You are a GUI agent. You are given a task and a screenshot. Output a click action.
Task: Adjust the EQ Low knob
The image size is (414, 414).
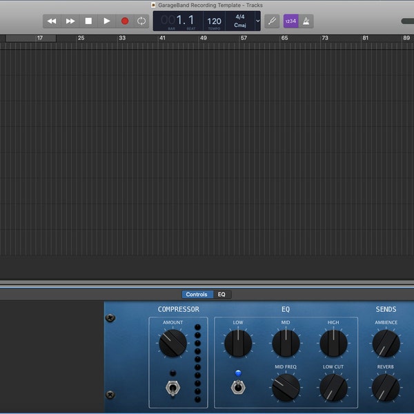(238, 343)
